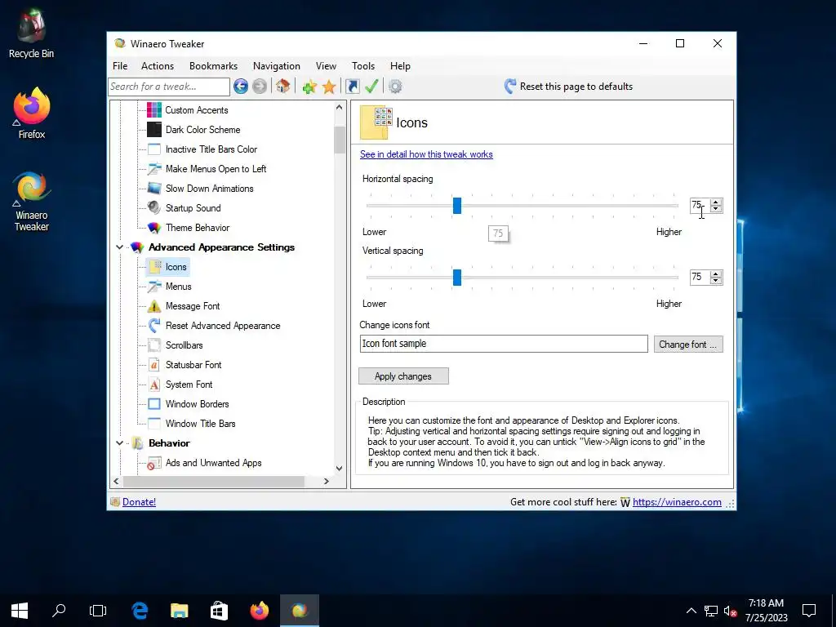Viewport: 836px width, 627px height.
Task: Click tree horizontal scrollbar right arrow
Action: (x=327, y=481)
